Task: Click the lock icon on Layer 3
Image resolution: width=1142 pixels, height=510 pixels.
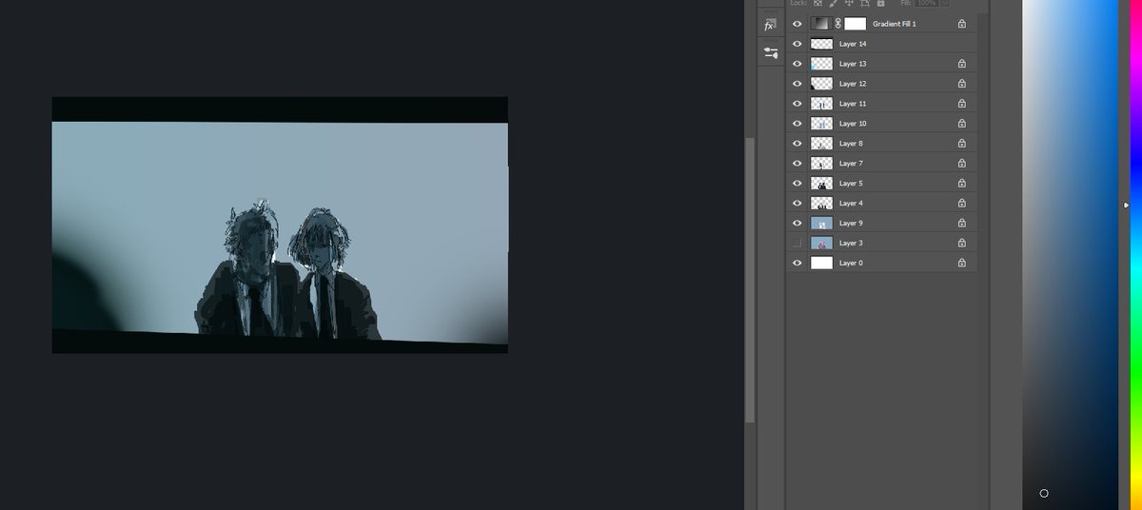Action: coord(962,244)
